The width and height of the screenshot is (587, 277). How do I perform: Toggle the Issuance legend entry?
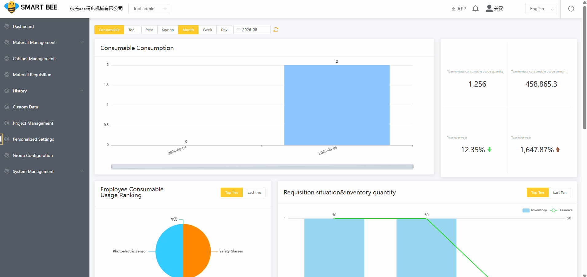click(561, 210)
